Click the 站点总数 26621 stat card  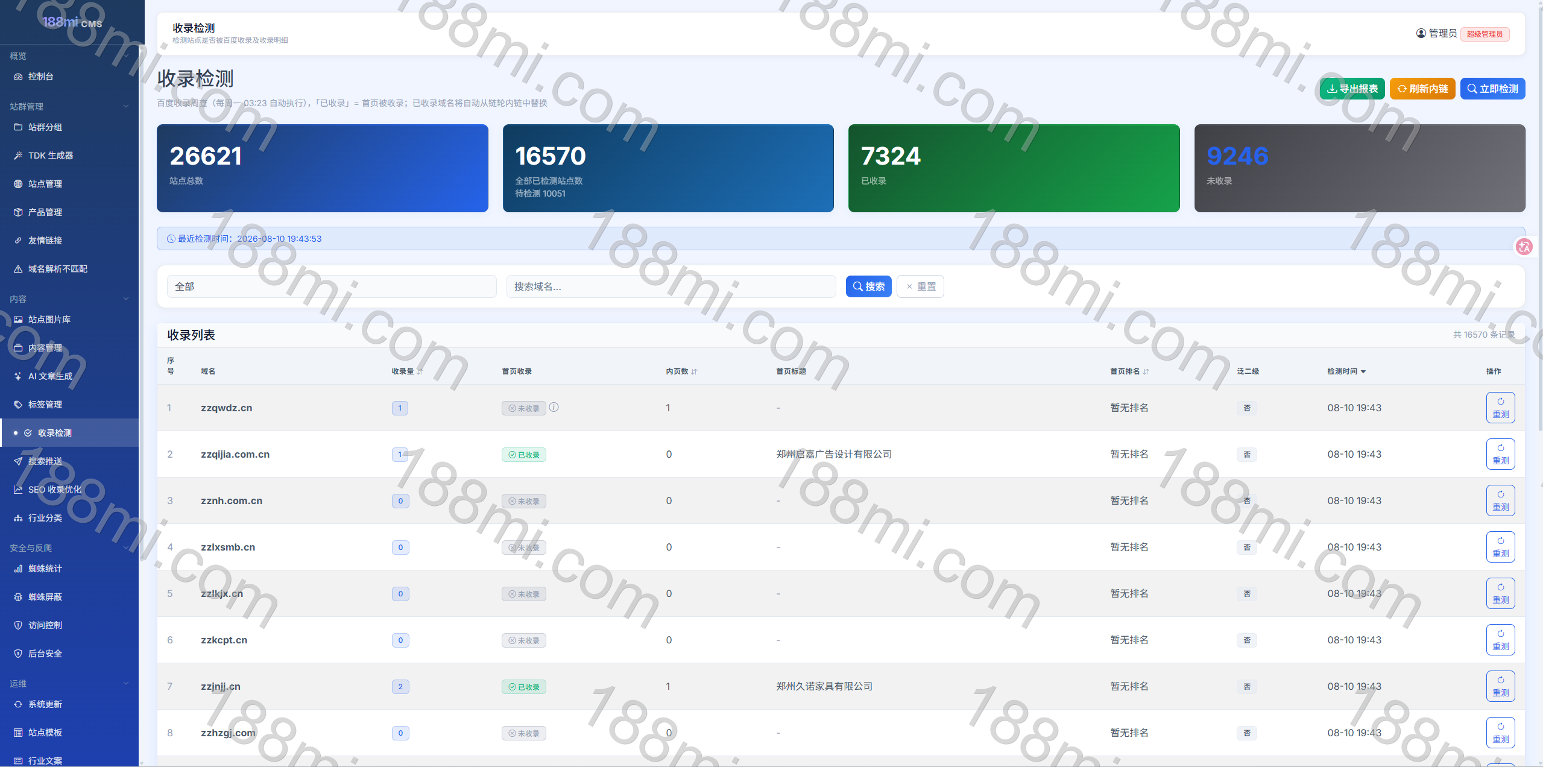coord(323,168)
